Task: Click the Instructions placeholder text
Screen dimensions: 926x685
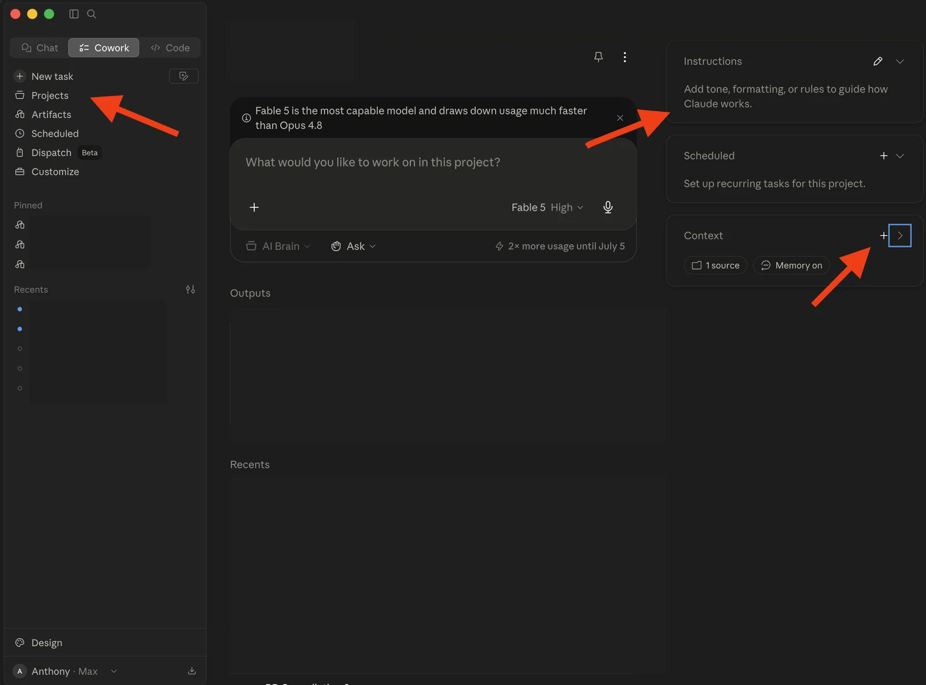Action: pyautogui.click(x=785, y=97)
